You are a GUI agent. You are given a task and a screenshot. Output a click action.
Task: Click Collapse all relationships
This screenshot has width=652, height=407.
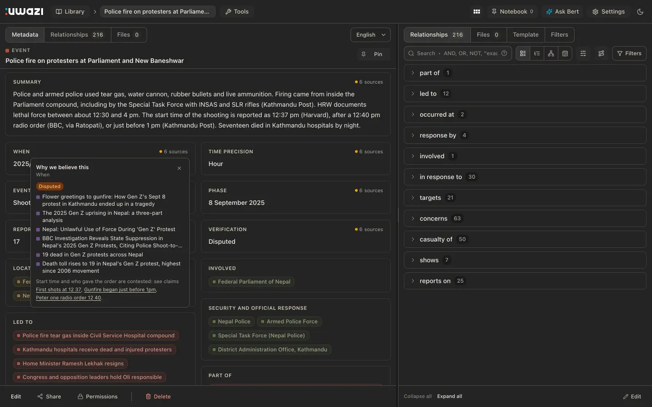[x=417, y=397]
